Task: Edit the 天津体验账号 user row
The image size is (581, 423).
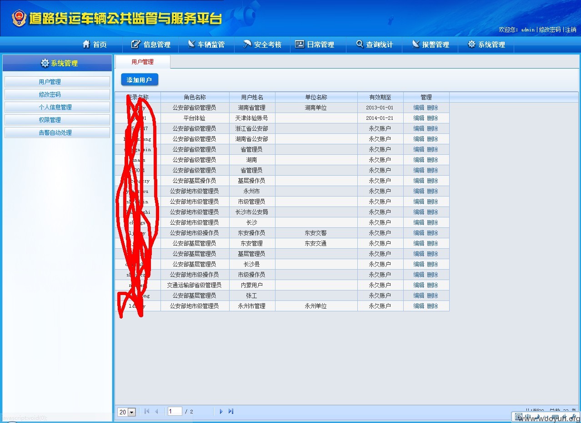Action: click(x=419, y=118)
